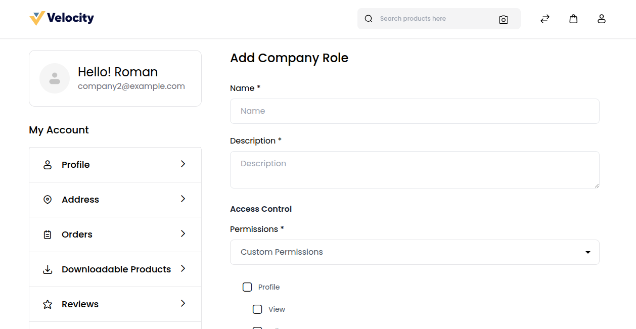Click inside the Description text area
This screenshot has width=636, height=329.
pos(415,170)
